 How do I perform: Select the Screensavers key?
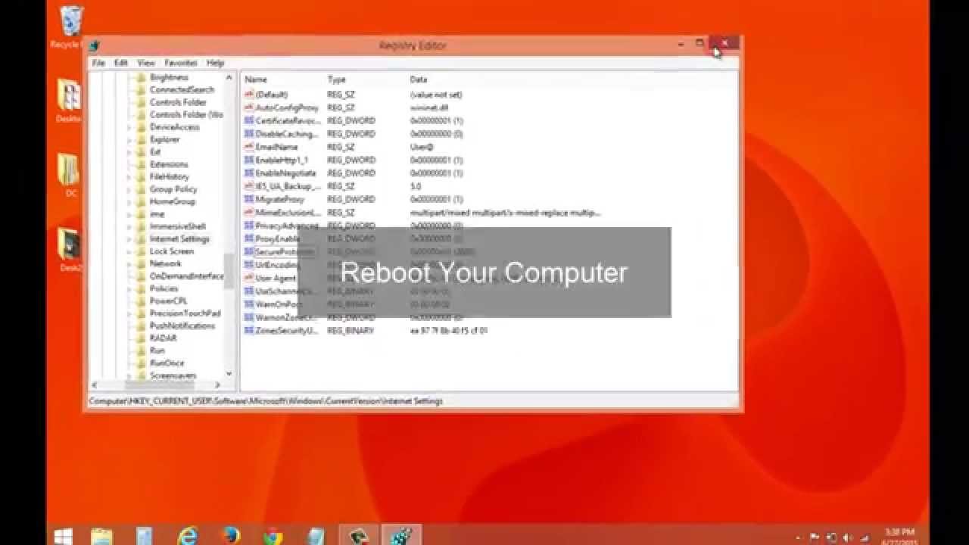pos(173,375)
